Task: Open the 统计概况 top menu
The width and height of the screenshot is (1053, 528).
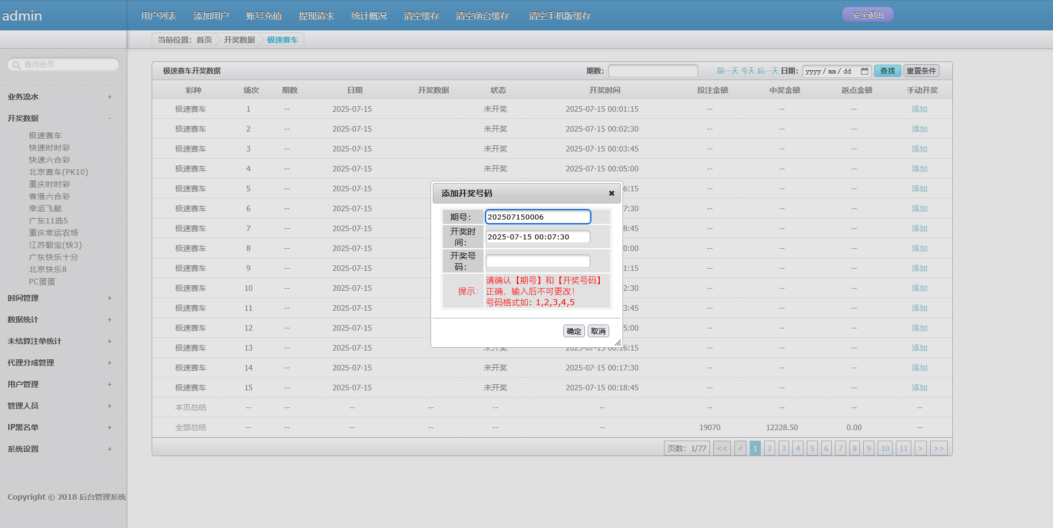Action: click(x=369, y=15)
